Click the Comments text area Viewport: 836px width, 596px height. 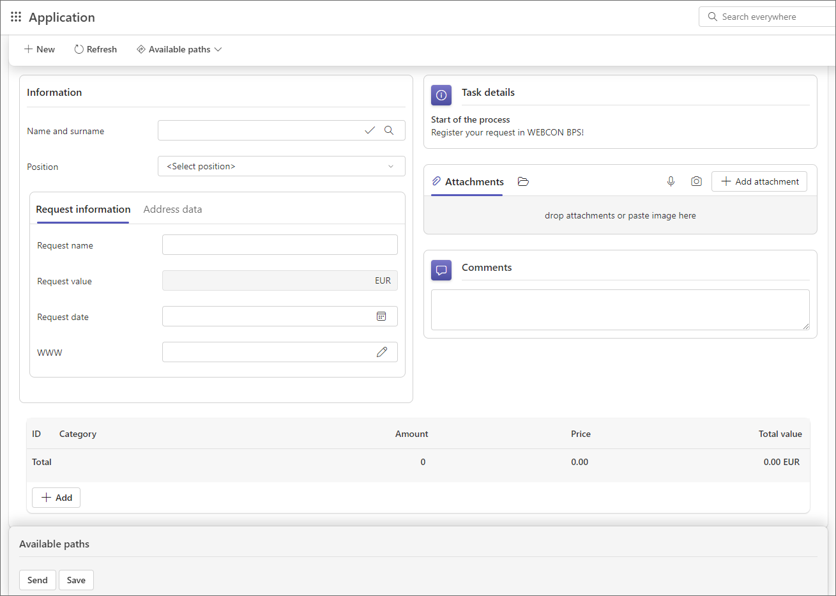[x=620, y=310]
